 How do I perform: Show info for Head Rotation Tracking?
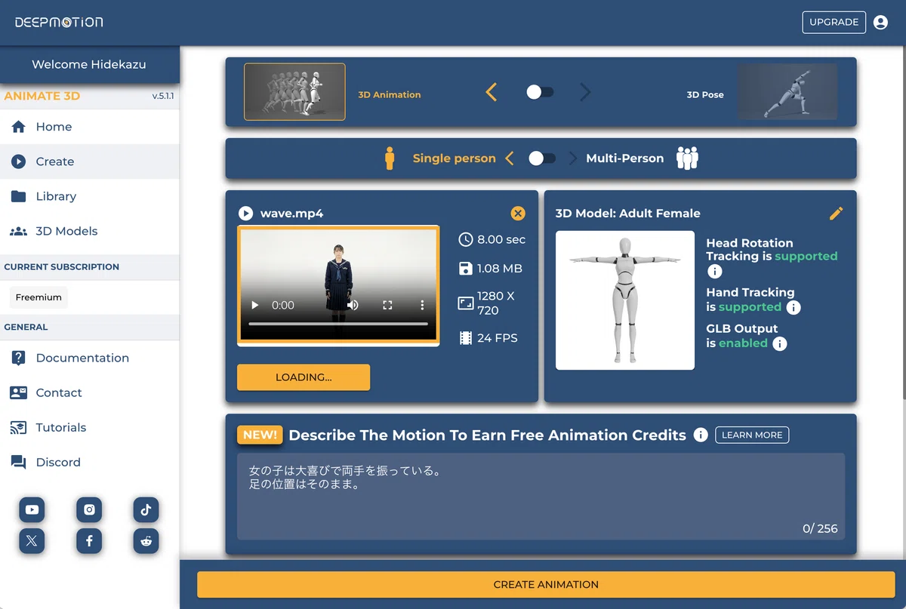pyautogui.click(x=714, y=272)
